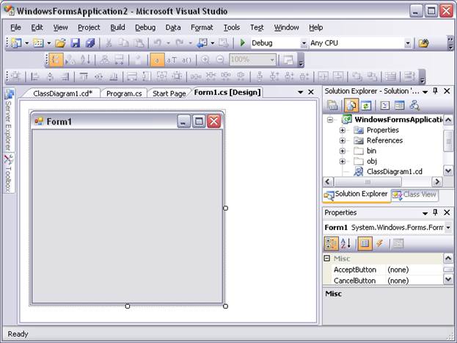This screenshot has height=343, width=457.
Task: Click the Save icon in toolbar
Action: (75, 43)
